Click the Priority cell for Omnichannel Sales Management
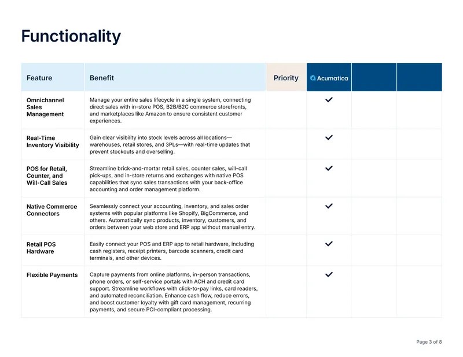This screenshot has width=463, height=357. [286, 110]
